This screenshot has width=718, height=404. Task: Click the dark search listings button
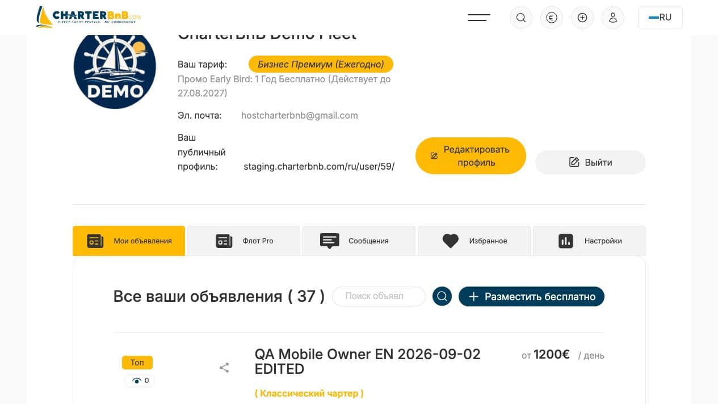point(442,296)
